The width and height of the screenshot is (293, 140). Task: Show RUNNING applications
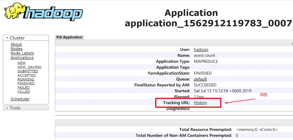(26, 79)
